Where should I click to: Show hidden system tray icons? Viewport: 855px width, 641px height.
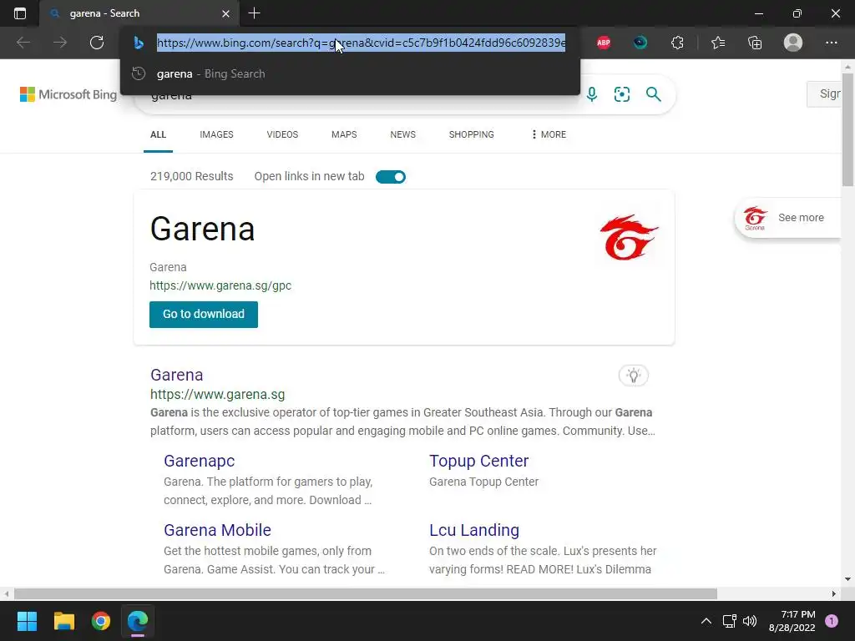pyautogui.click(x=706, y=621)
